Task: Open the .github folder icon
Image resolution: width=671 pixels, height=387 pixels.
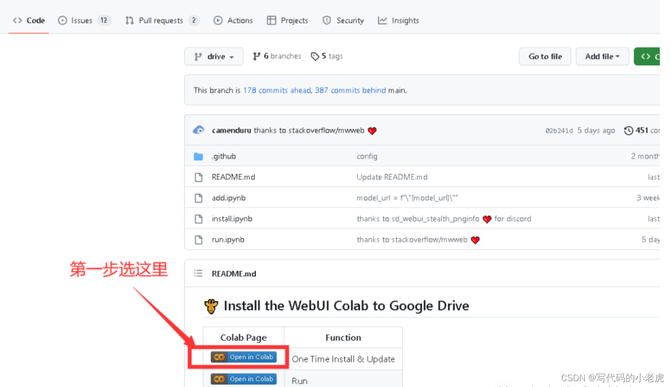Action: click(x=198, y=156)
